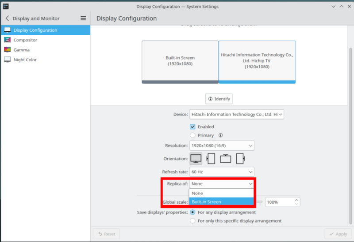Click the Display Configuration page heading

click(127, 19)
